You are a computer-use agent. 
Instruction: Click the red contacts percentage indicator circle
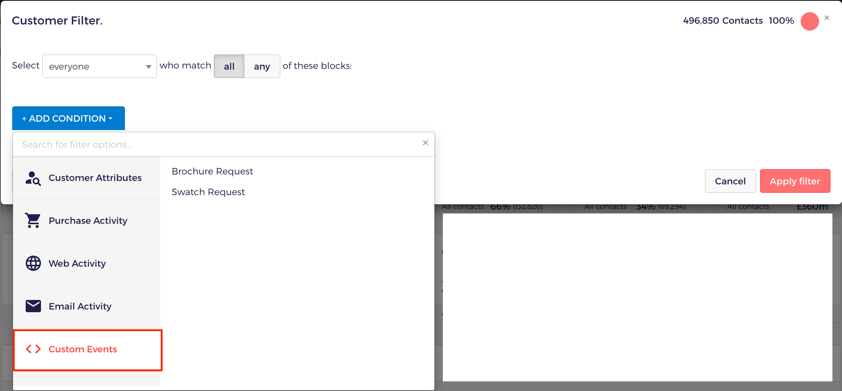(810, 21)
